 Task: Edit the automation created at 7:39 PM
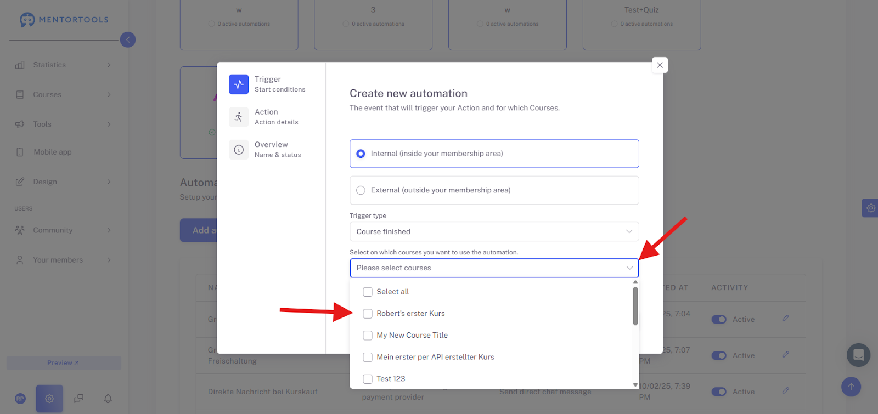pyautogui.click(x=786, y=390)
